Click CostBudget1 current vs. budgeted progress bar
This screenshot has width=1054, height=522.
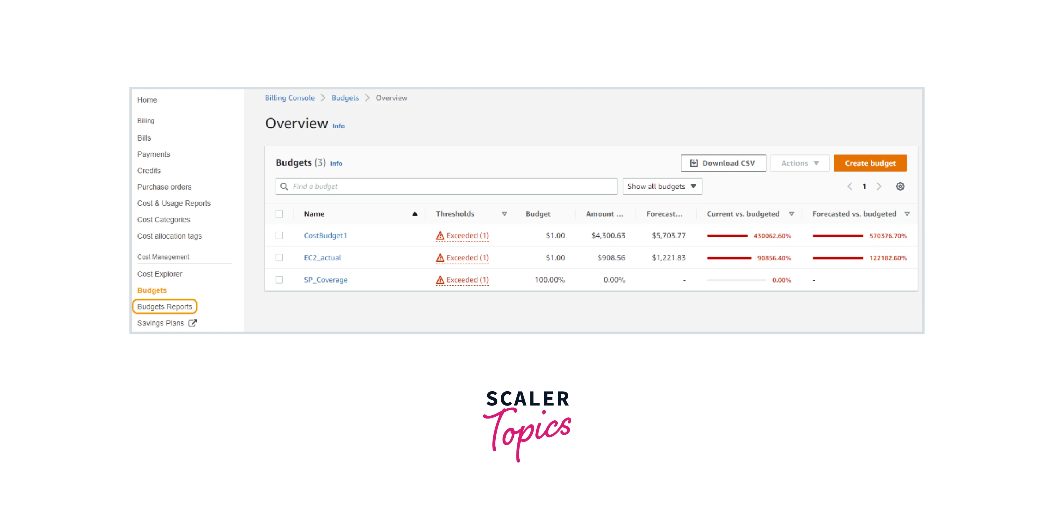point(727,236)
